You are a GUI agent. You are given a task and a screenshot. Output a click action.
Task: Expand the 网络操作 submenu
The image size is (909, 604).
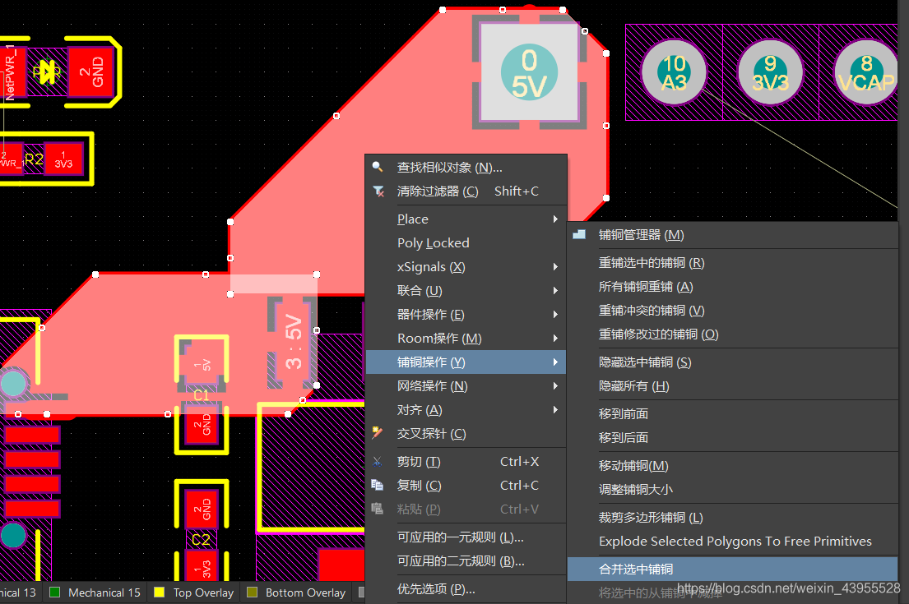[x=432, y=385]
